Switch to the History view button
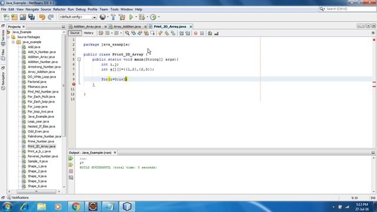This screenshot has height=212, width=377. (88, 33)
